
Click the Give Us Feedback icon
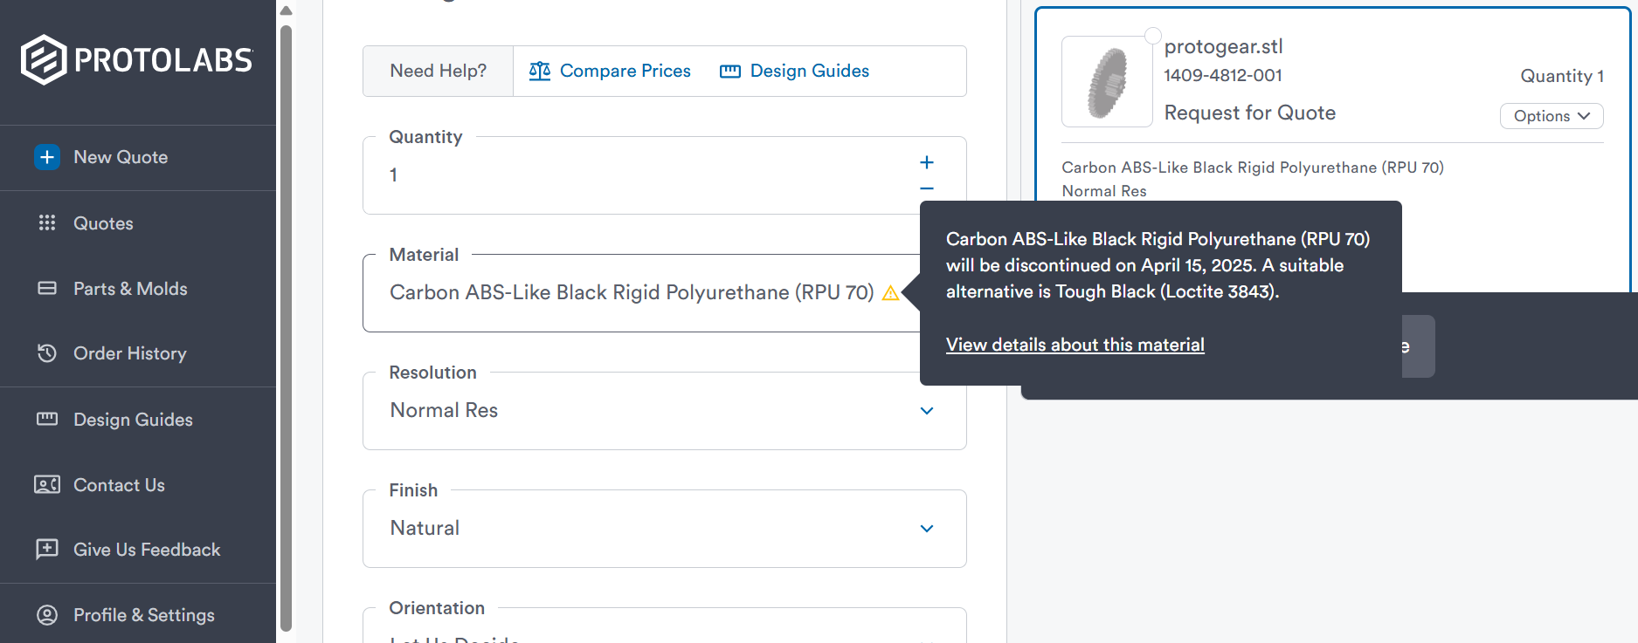[x=47, y=550]
